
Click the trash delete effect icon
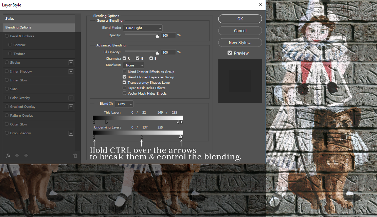(75, 156)
